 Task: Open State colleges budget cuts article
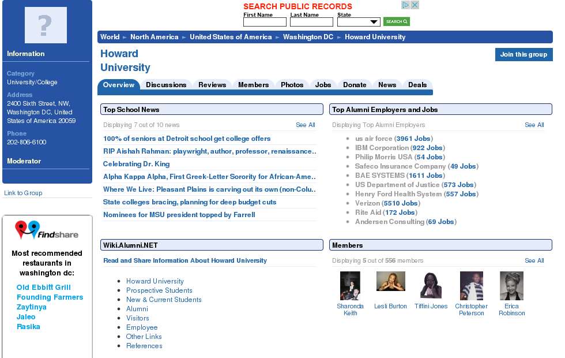click(x=190, y=202)
